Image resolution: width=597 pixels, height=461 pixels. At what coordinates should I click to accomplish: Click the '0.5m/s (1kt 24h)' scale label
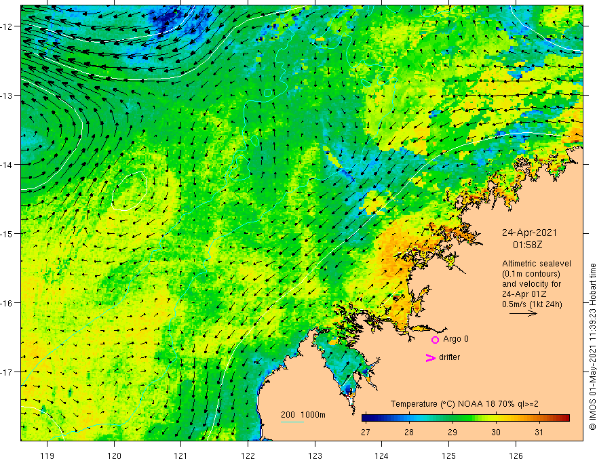pyautogui.click(x=532, y=304)
